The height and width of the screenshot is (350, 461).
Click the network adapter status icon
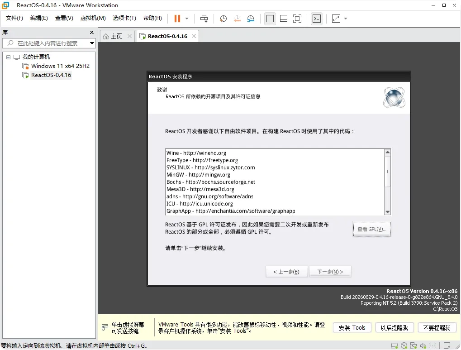coord(413,345)
